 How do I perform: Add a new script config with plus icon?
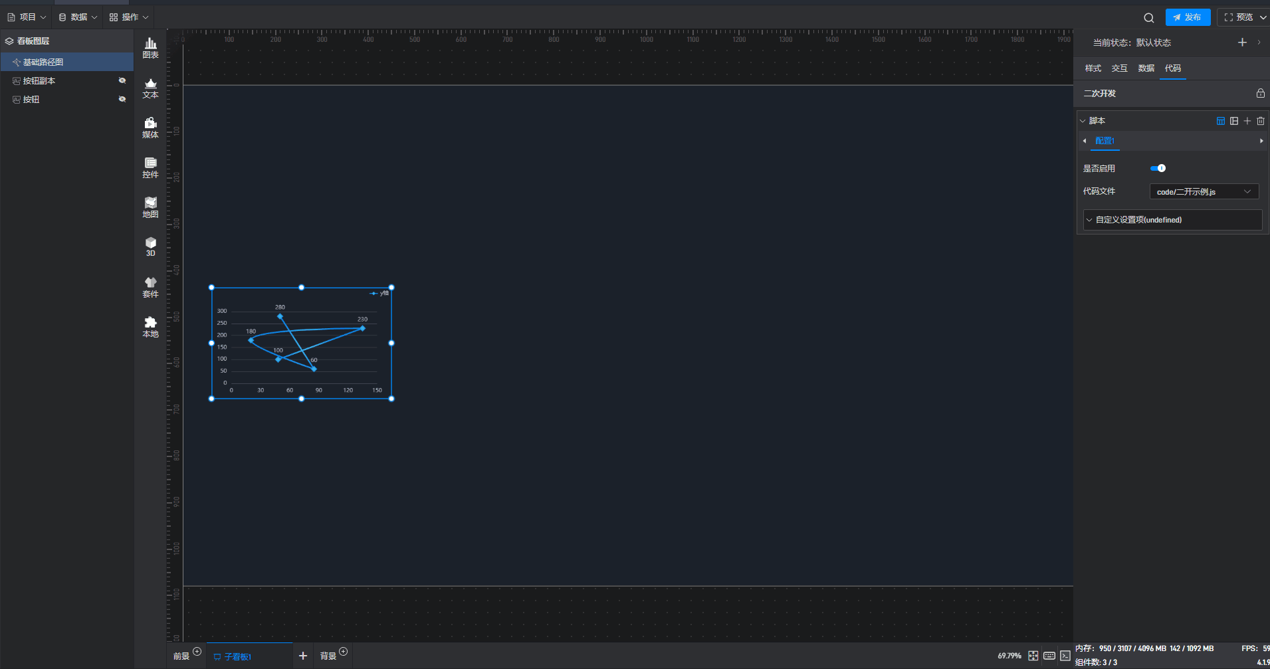tap(1247, 121)
